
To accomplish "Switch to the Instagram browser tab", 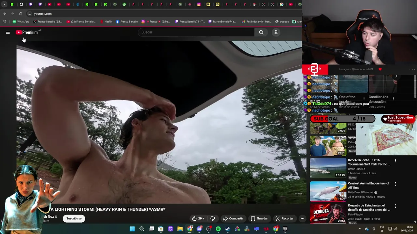I will click(x=199, y=4).
